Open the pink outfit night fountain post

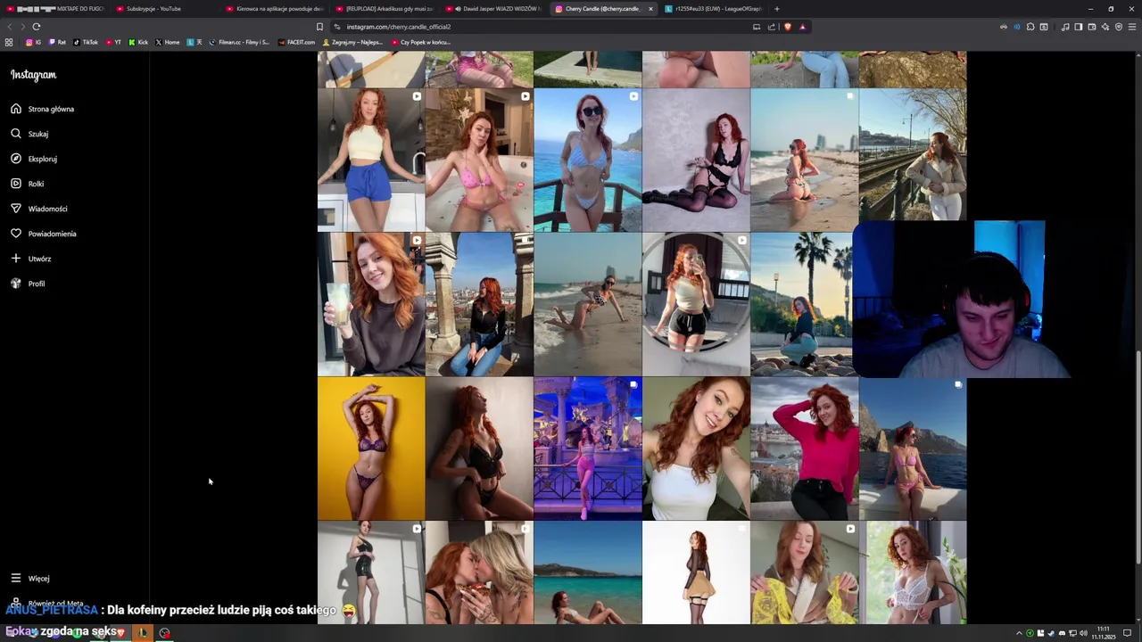click(587, 448)
